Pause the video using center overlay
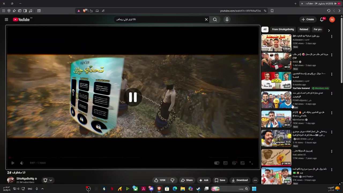 133,97
